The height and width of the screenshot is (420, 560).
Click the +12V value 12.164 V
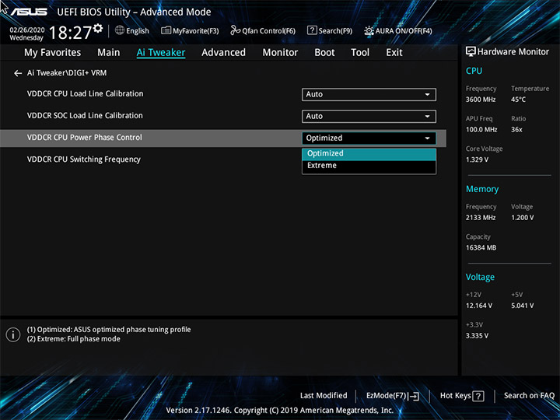coord(479,306)
